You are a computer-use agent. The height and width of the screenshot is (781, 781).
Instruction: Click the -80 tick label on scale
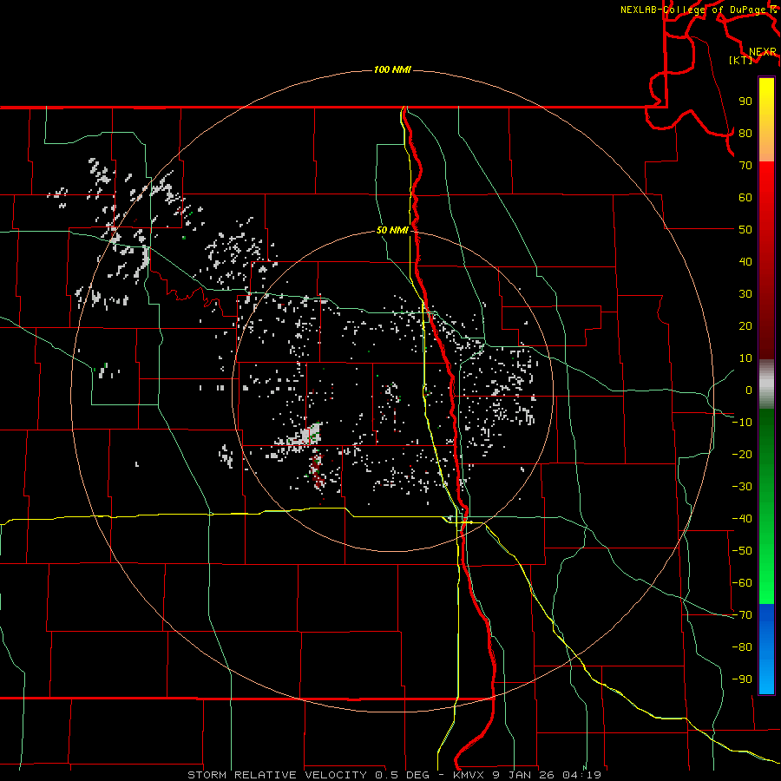[742, 647]
